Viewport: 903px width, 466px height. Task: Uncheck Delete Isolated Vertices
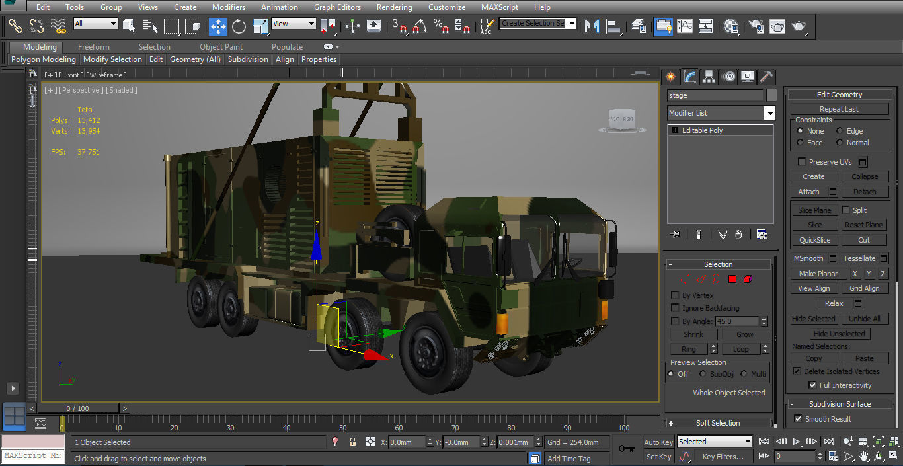click(x=797, y=371)
